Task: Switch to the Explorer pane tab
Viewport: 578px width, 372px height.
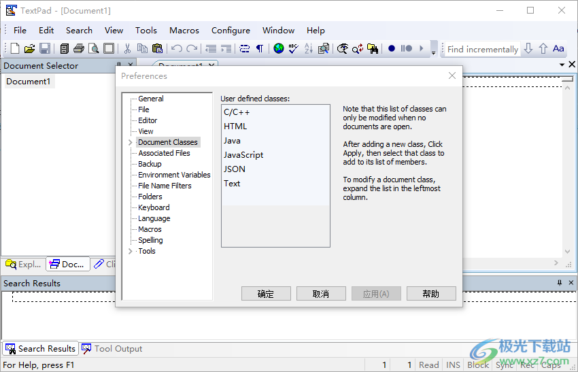Action: (x=24, y=265)
